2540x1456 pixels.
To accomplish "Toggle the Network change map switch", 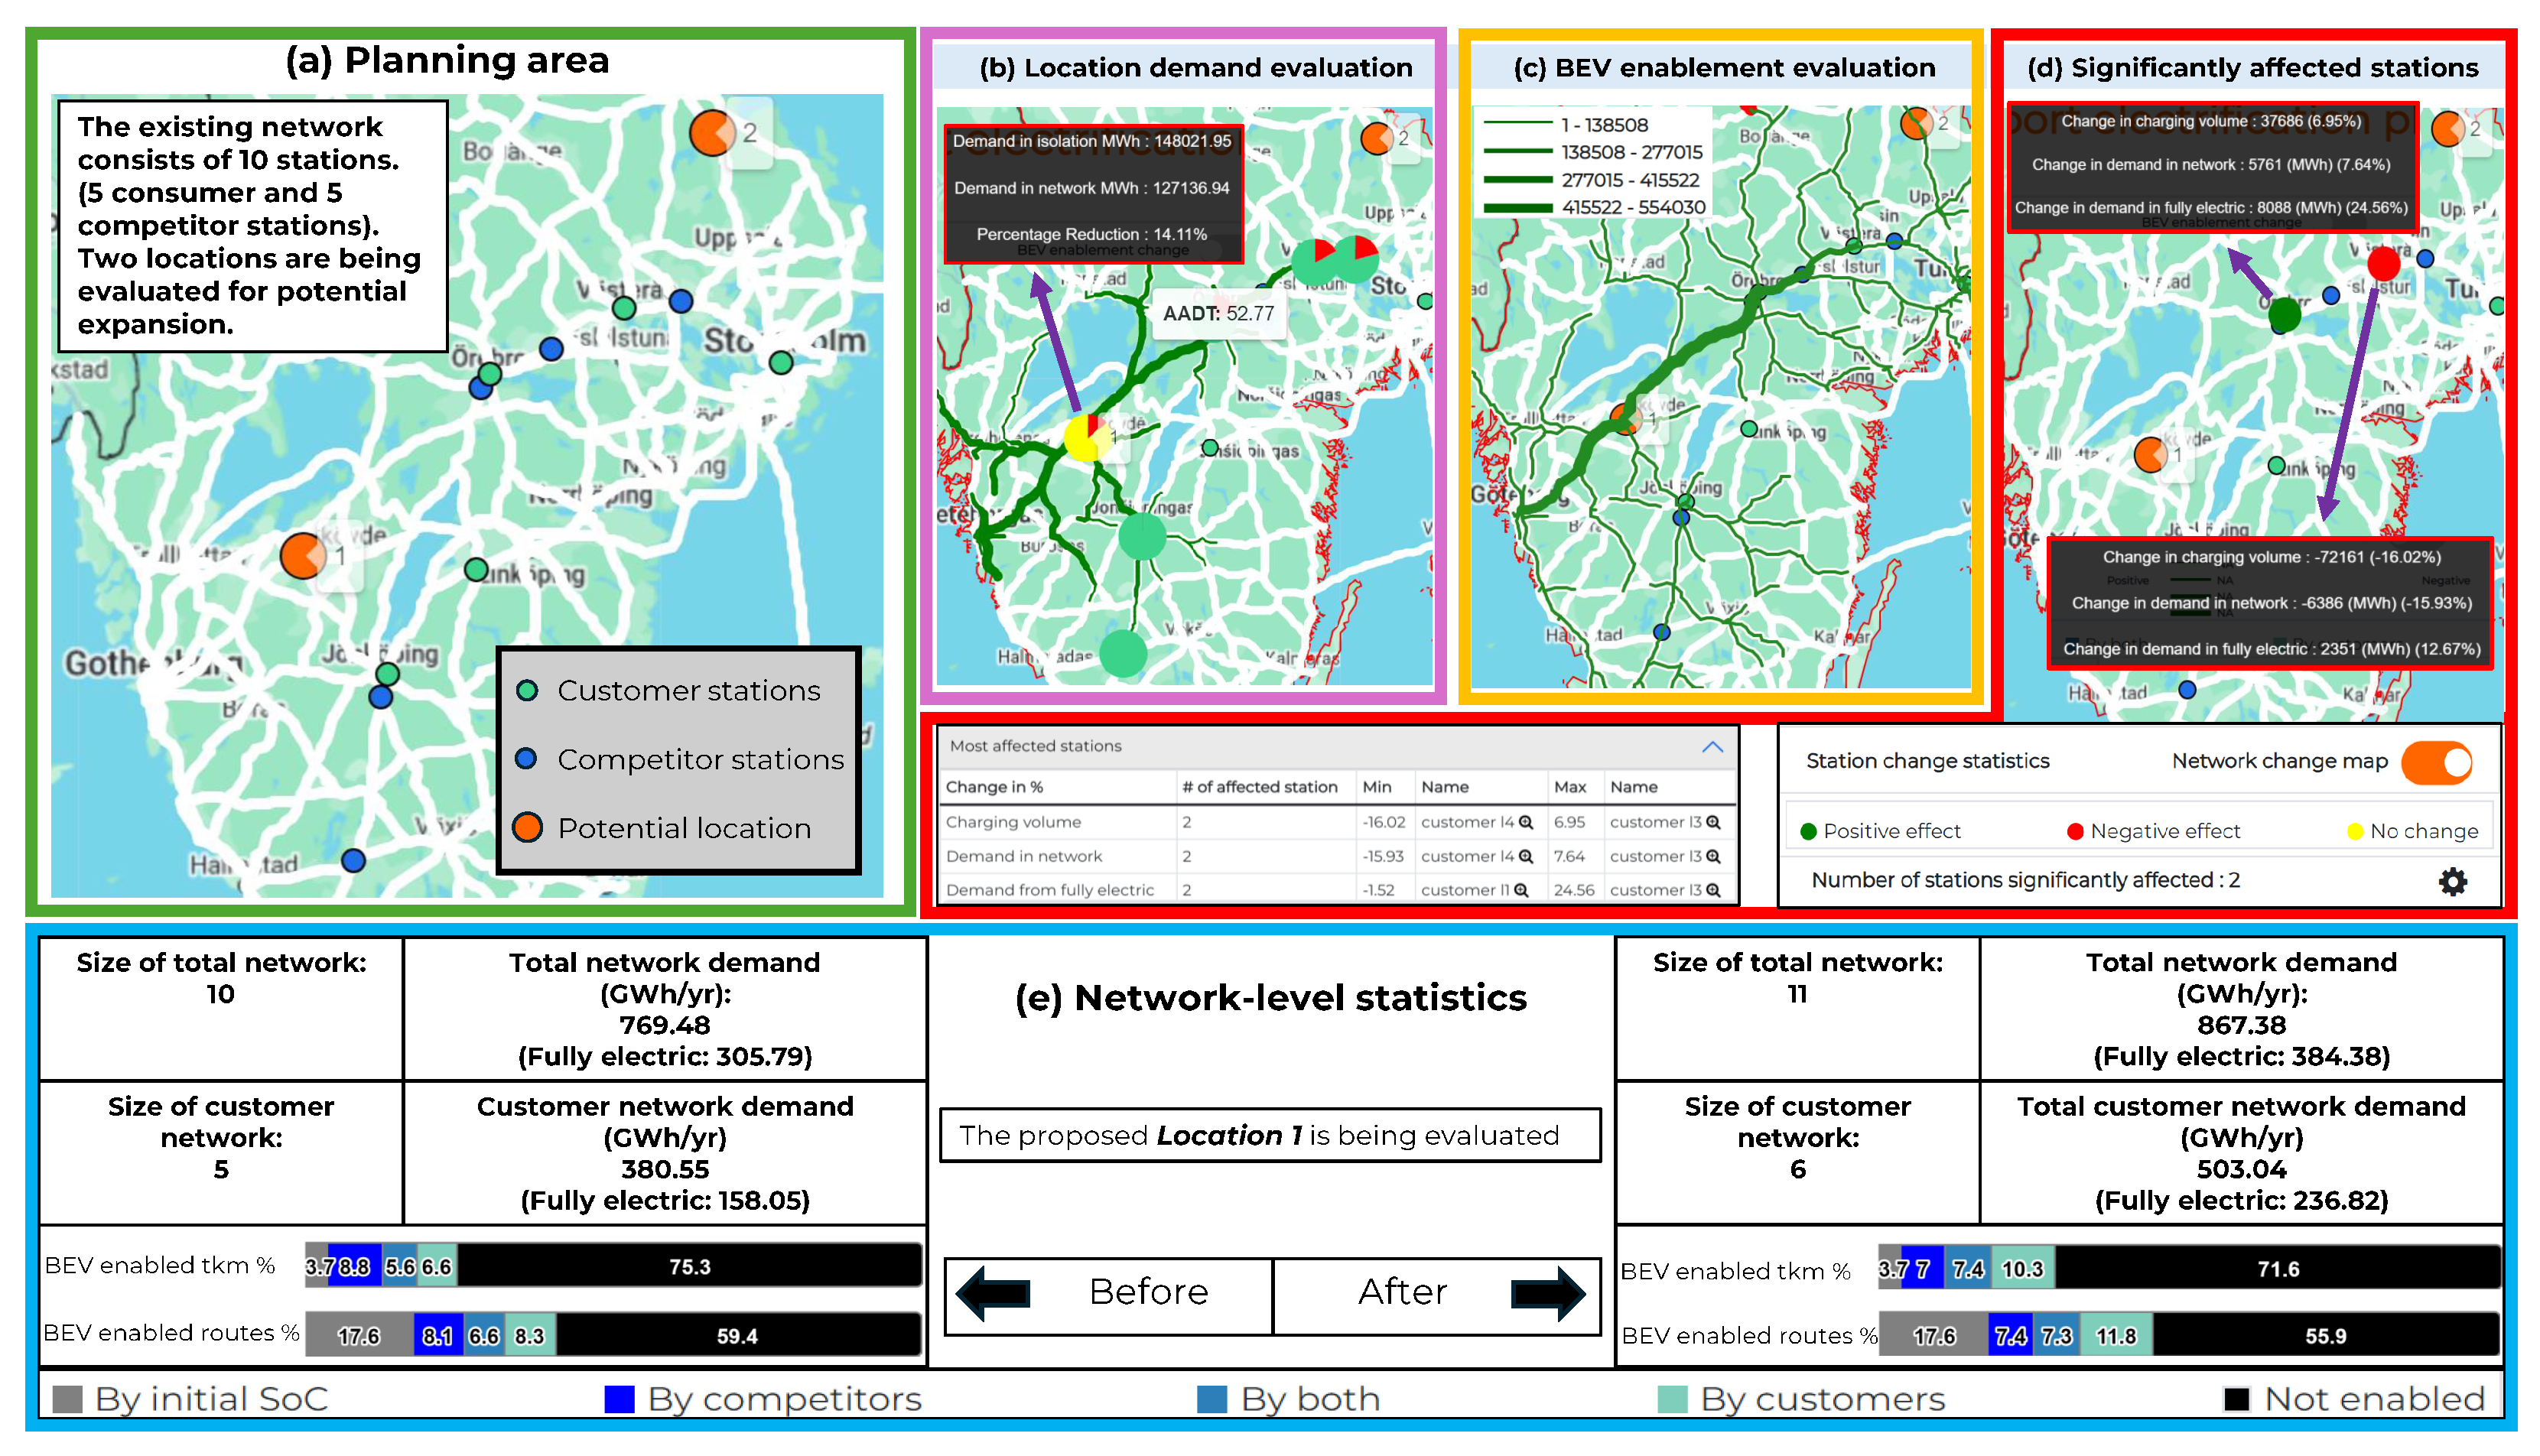I will point(2437,762).
